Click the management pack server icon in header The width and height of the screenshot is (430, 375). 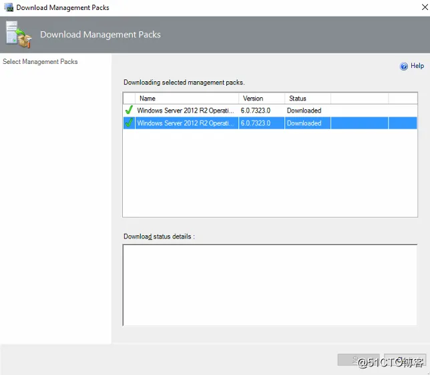click(x=19, y=35)
